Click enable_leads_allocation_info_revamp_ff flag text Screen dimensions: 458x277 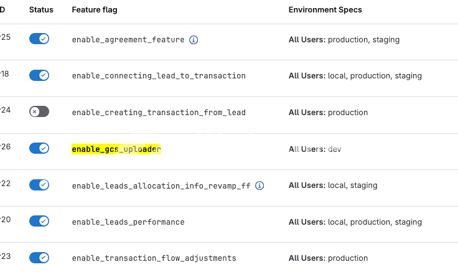click(x=161, y=185)
